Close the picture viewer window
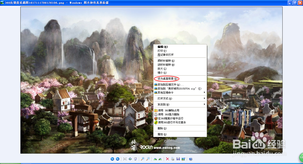 tap(300, 3)
